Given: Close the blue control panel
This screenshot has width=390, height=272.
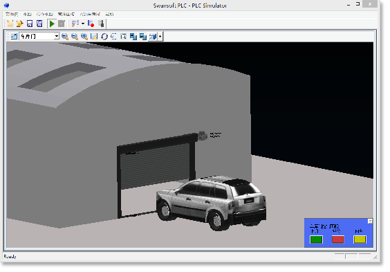Looking at the screenshot, I should point(370,221).
